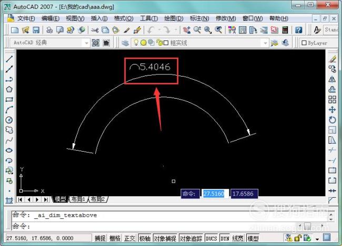Toggle 对象捕捉 object snap
Image resolution: width=342 pixels, height=246 pixels.
165,238
